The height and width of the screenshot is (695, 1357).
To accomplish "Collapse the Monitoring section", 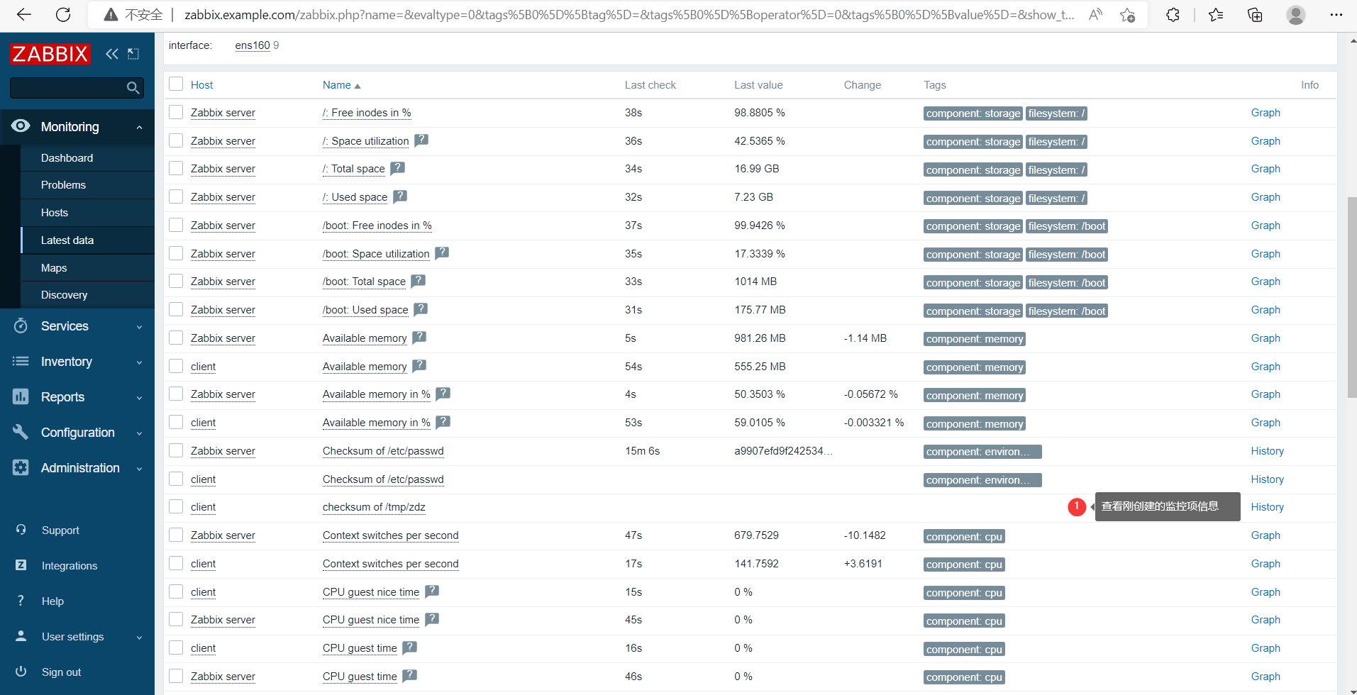I will pos(77,127).
